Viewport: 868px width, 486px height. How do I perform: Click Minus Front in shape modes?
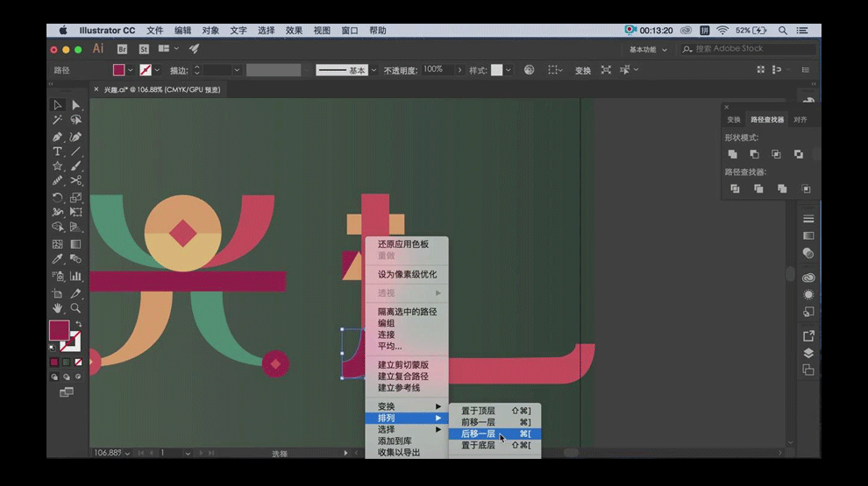coord(754,154)
